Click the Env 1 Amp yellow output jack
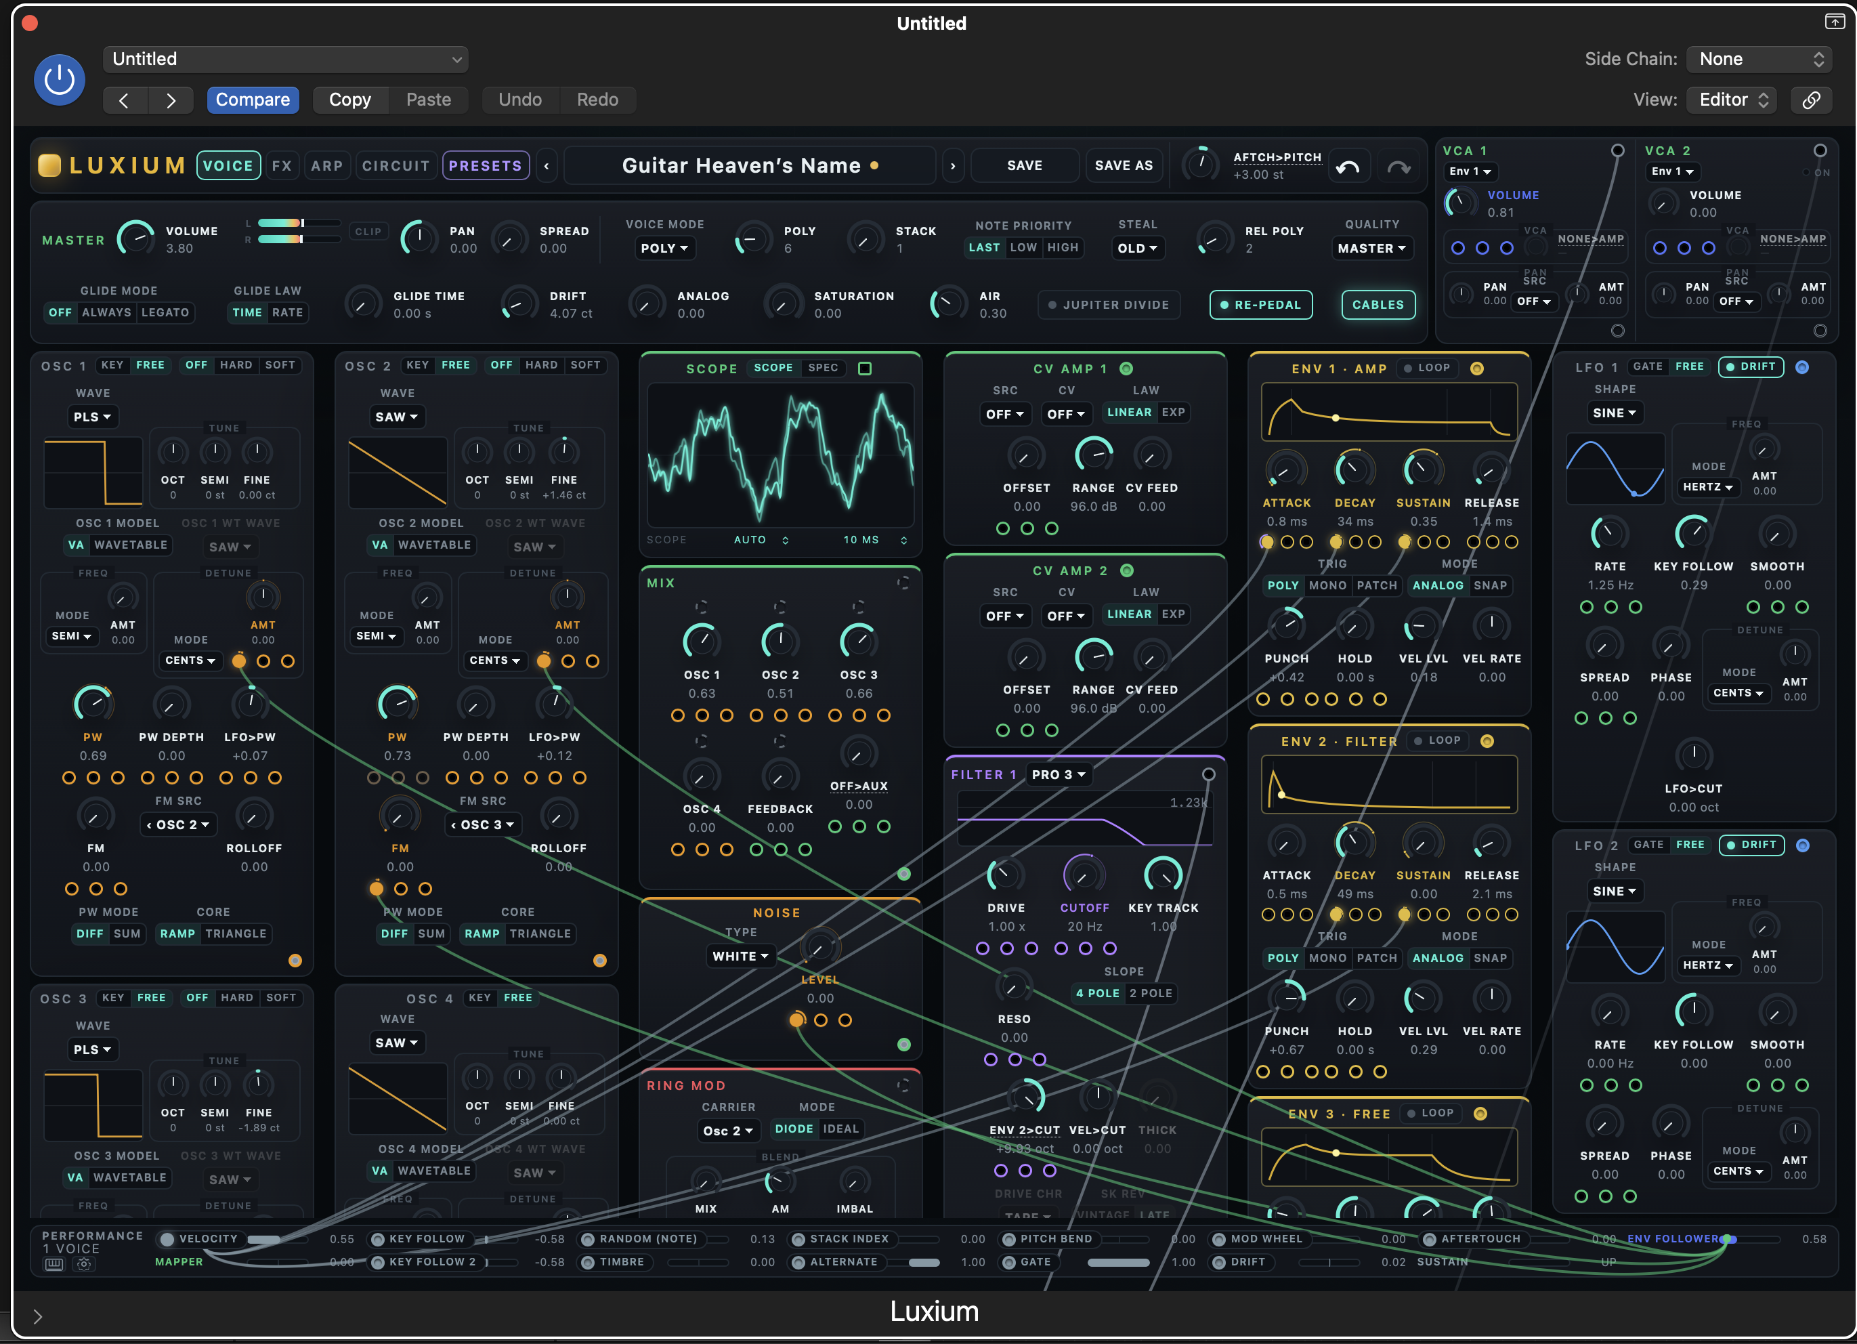This screenshot has width=1857, height=1344. (1477, 369)
